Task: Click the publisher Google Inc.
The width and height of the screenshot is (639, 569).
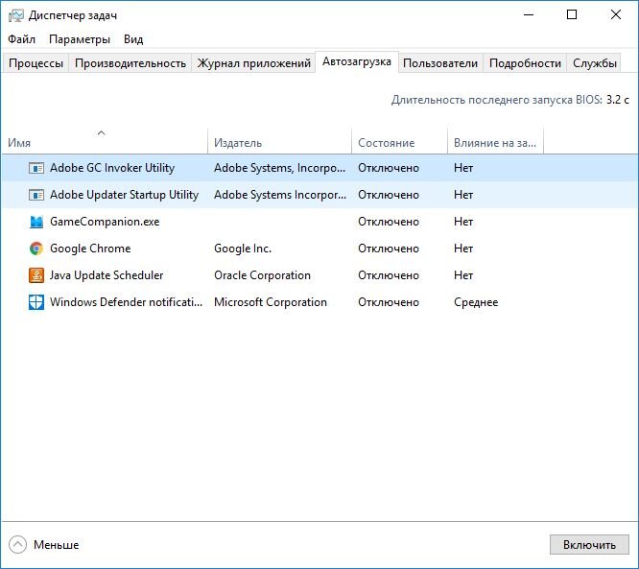Action: (243, 249)
